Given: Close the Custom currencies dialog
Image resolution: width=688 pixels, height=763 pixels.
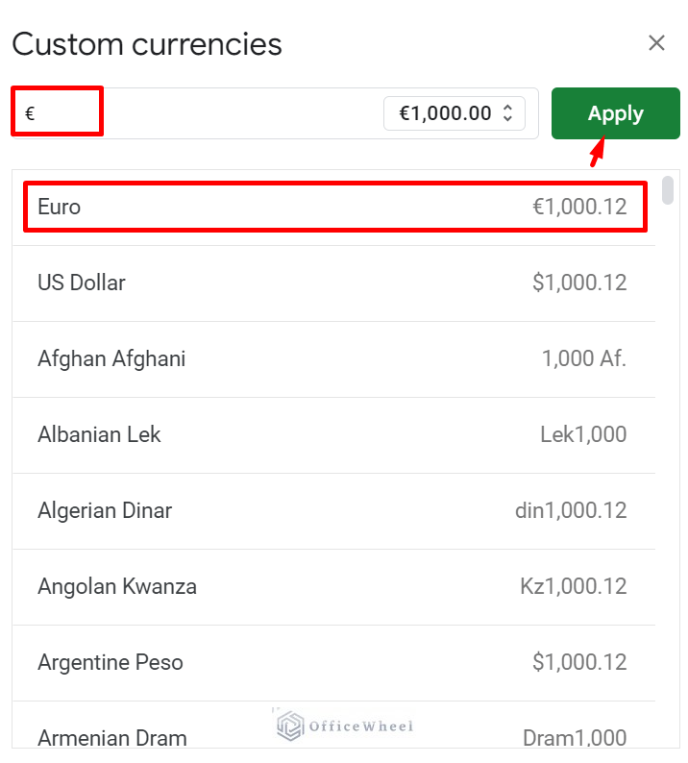Looking at the screenshot, I should 656,43.
